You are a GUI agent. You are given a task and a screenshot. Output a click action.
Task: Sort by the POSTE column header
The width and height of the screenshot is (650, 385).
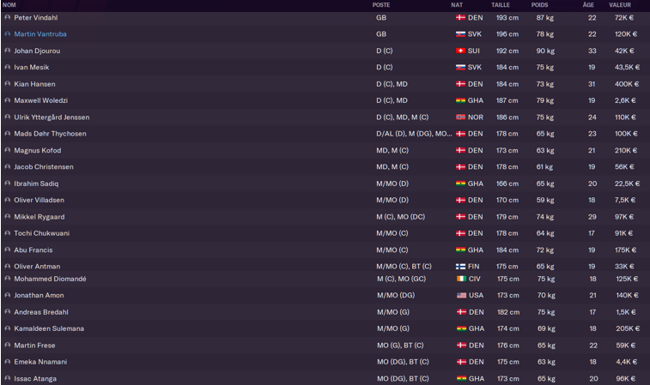(x=381, y=5)
